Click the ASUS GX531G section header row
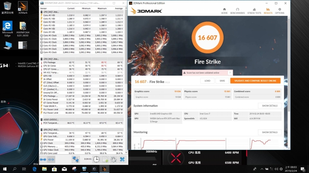Image resolution: width=309 pixels, height=173 pixels. tap(82, 120)
